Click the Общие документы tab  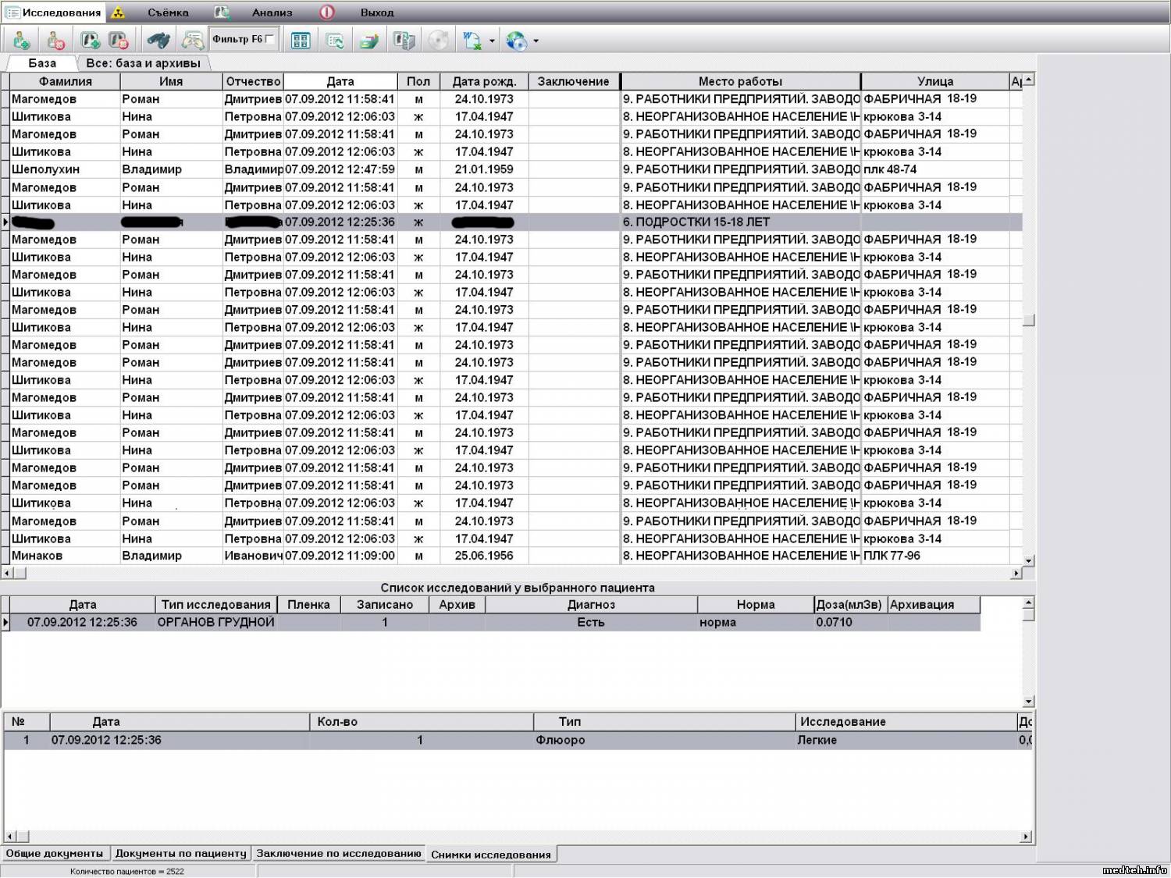(x=55, y=854)
